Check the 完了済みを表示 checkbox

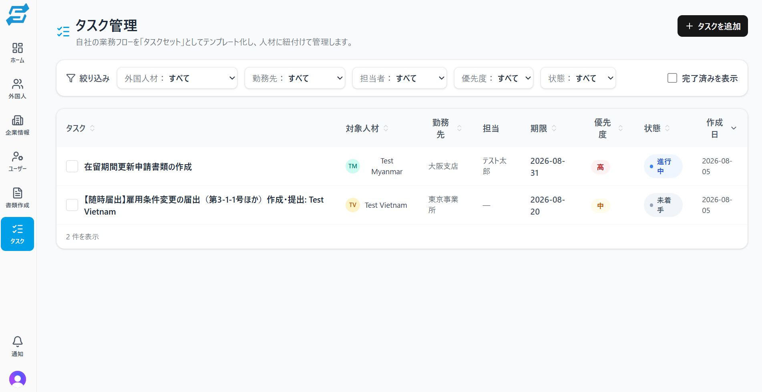coord(672,78)
